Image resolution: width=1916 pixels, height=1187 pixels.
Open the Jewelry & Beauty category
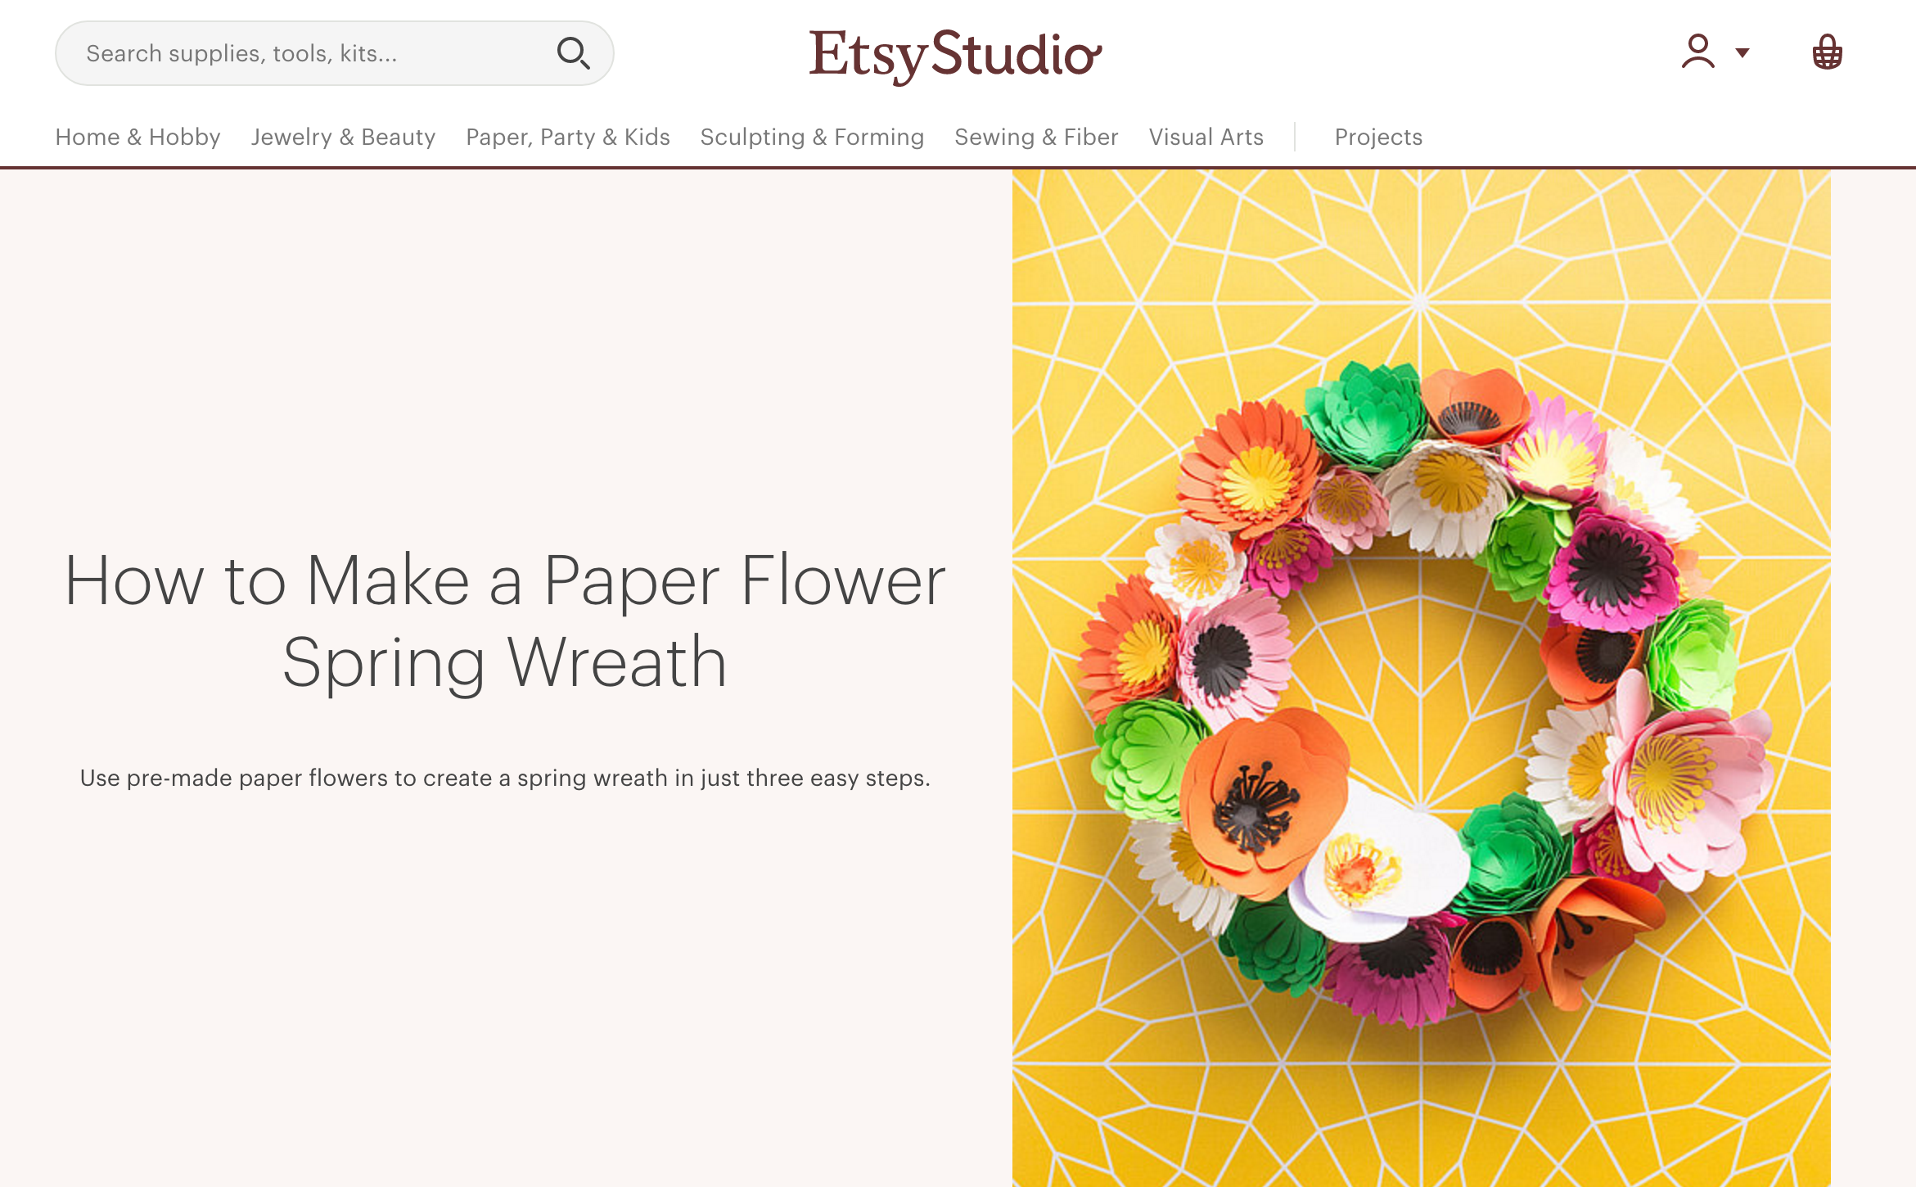343,137
